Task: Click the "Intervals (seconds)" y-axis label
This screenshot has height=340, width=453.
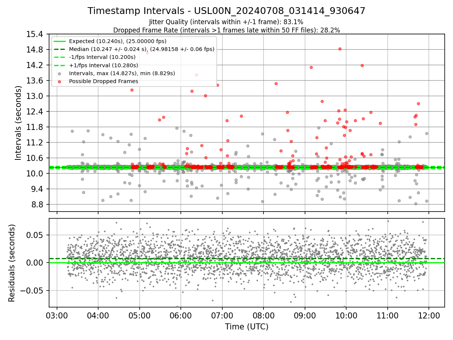Action: point(18,122)
